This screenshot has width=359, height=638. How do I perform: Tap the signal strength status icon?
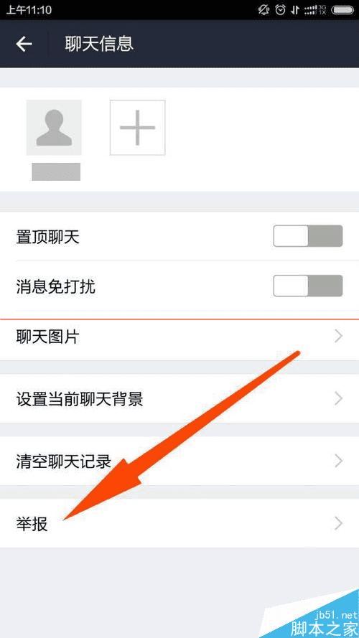click(314, 10)
